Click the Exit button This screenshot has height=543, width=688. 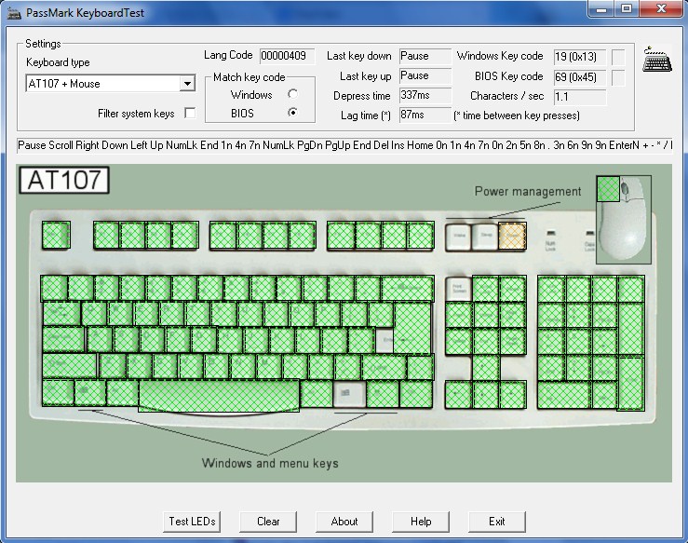coord(497,522)
